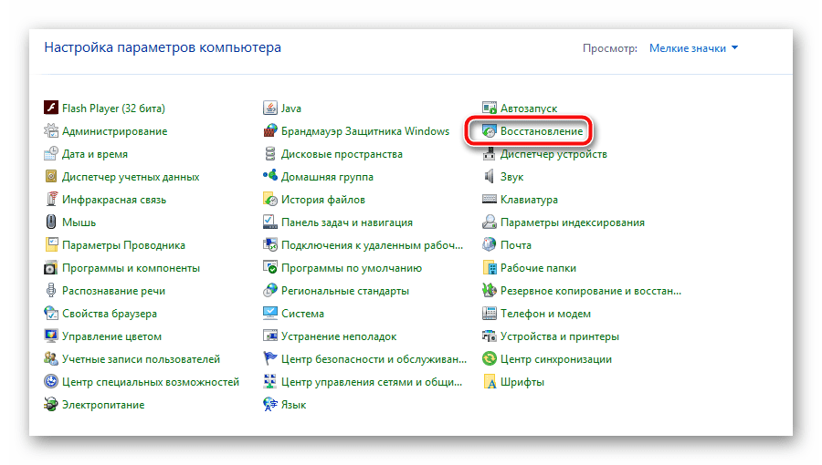Open the Язык language icon

click(x=270, y=404)
